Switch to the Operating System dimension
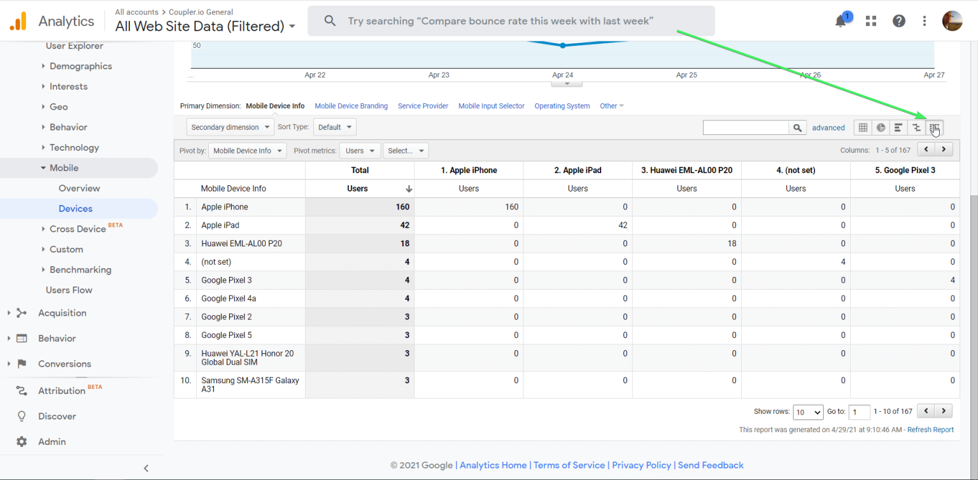Viewport: 978px width, 480px height. coord(562,106)
